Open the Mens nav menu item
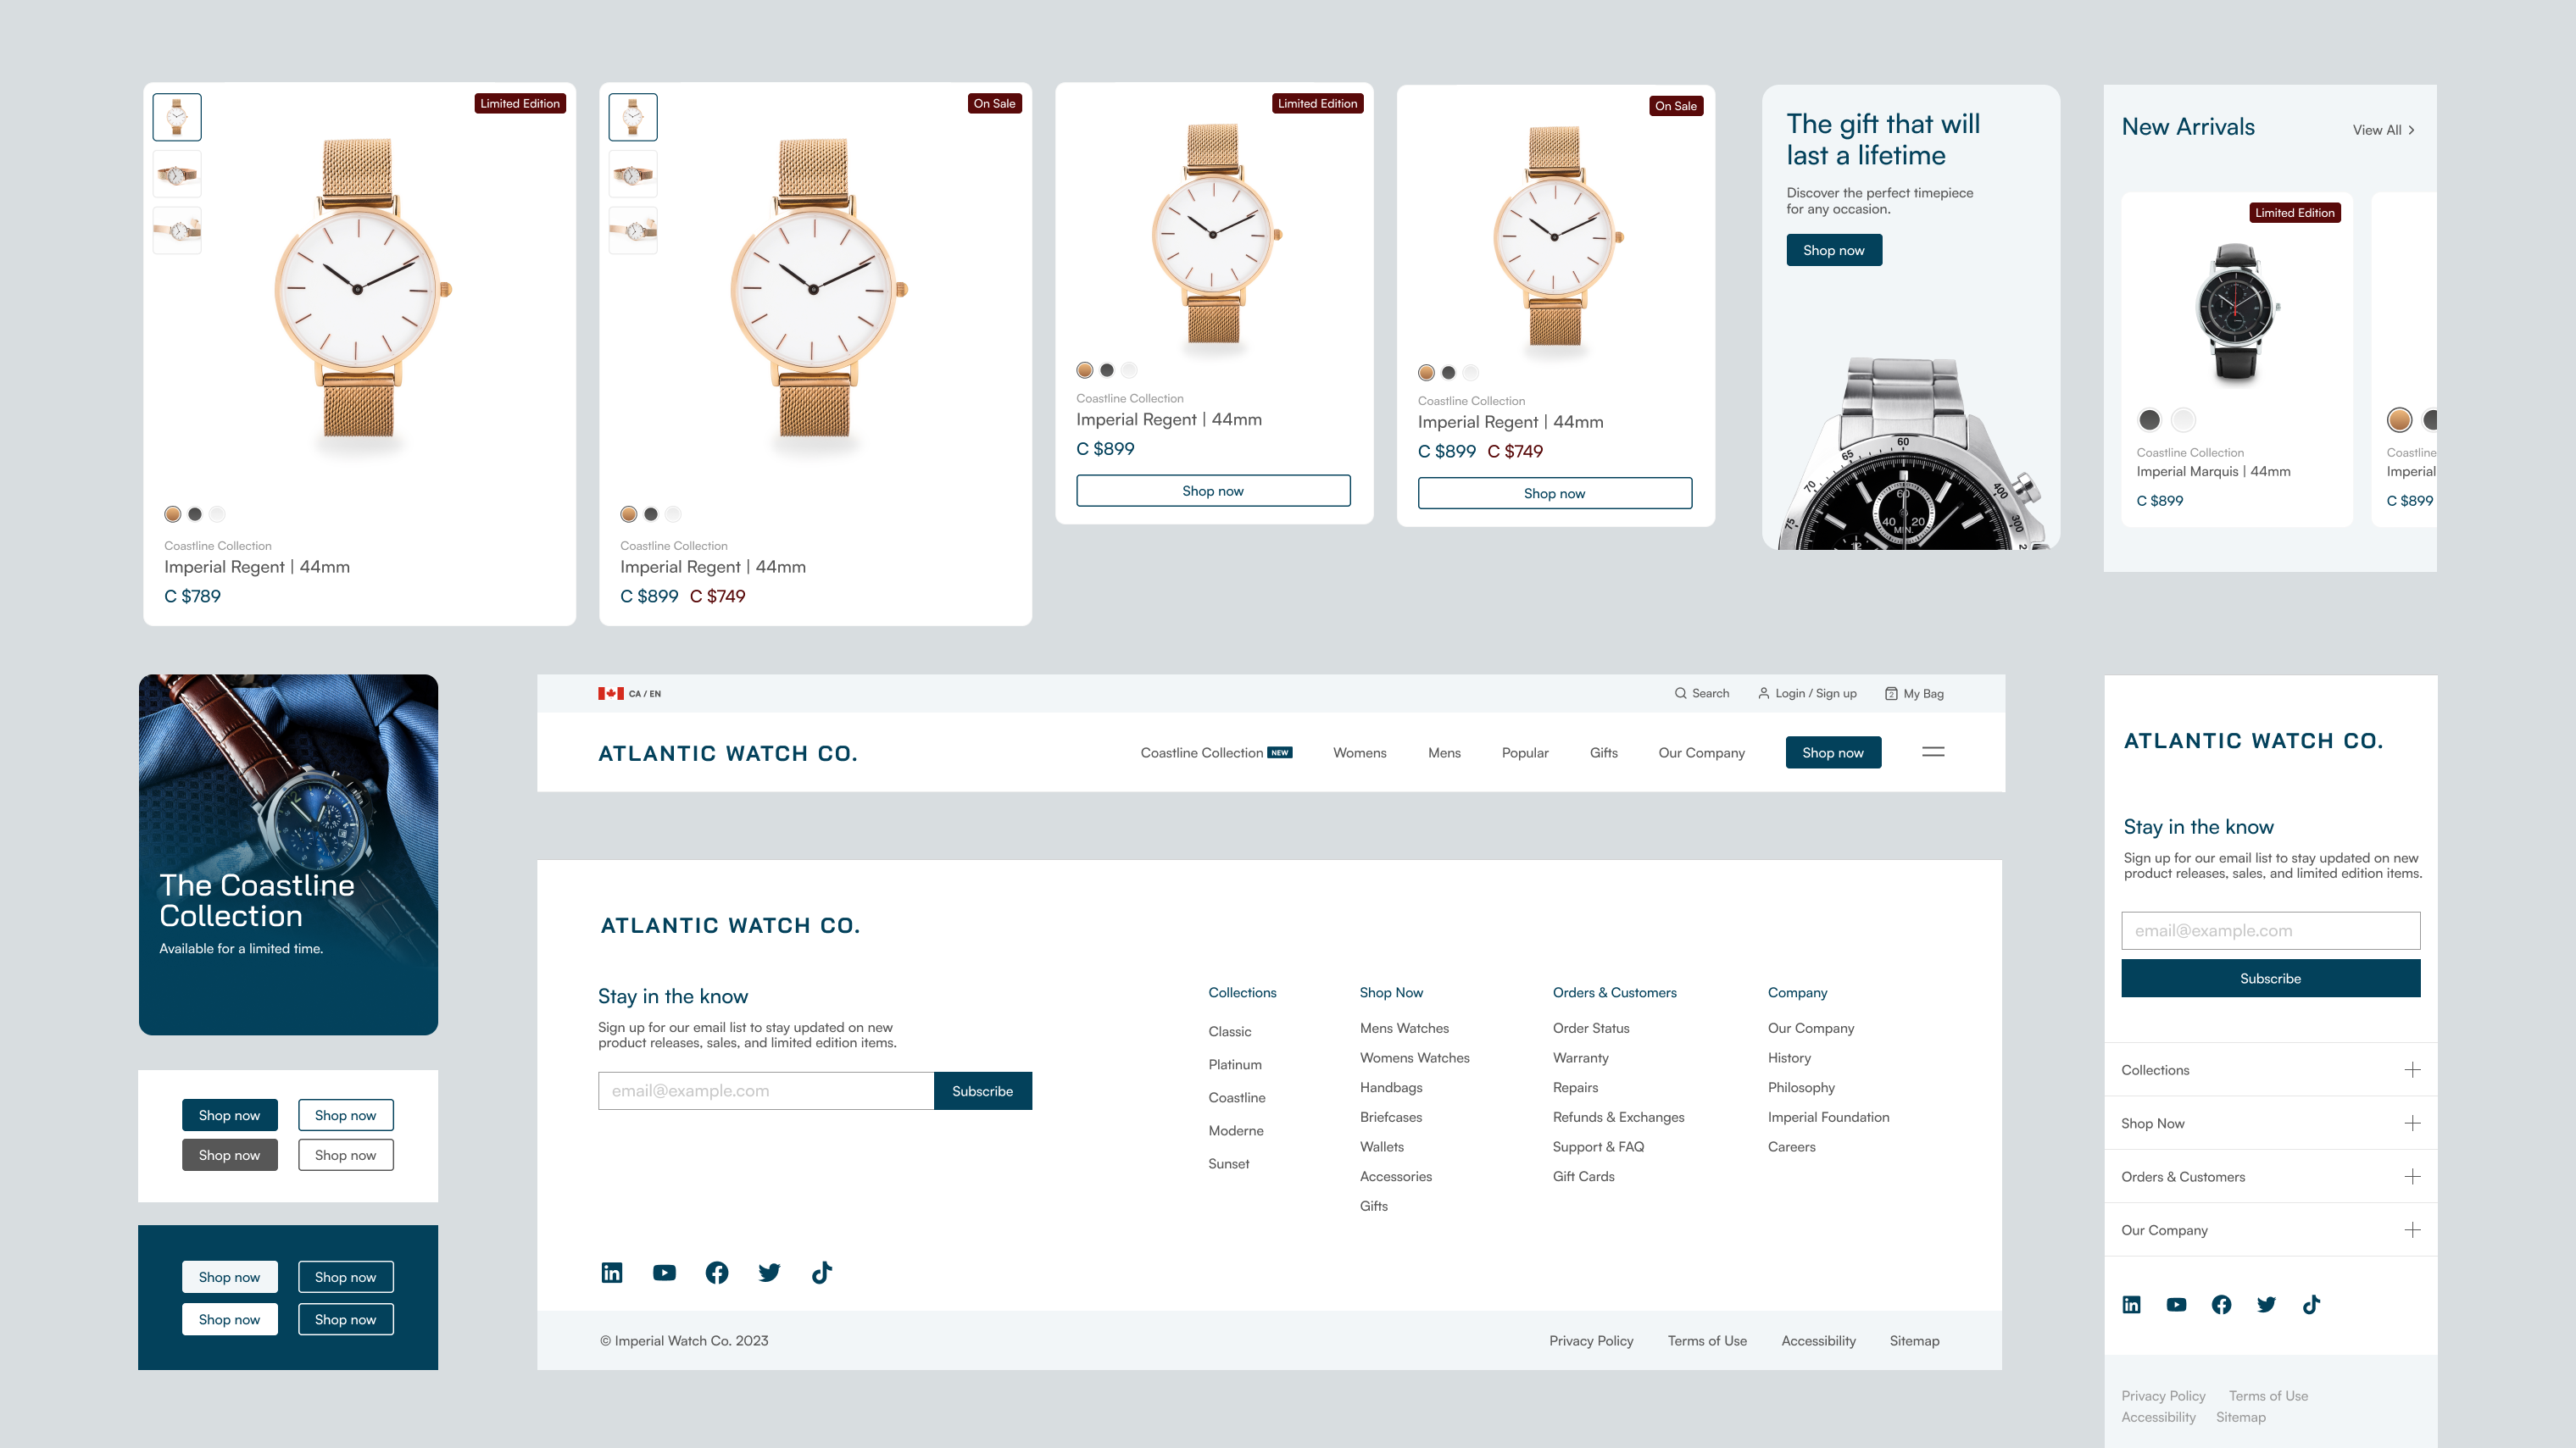 click(x=1444, y=752)
